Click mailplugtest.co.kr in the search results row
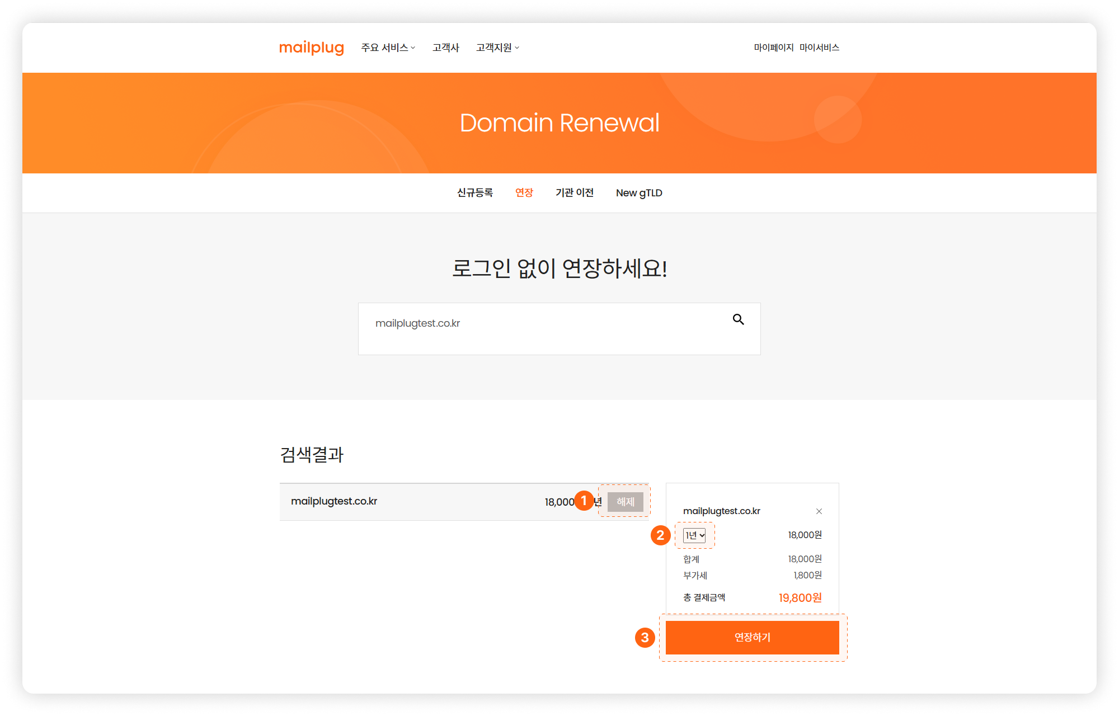The image size is (1119, 716). click(334, 501)
